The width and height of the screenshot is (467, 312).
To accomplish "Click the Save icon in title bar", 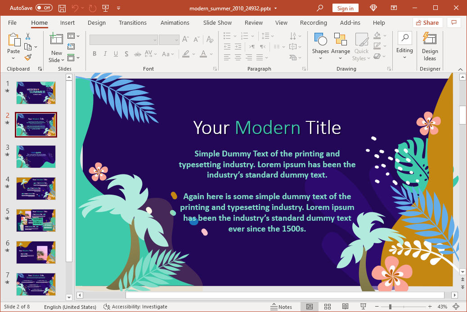I will coord(62,8).
